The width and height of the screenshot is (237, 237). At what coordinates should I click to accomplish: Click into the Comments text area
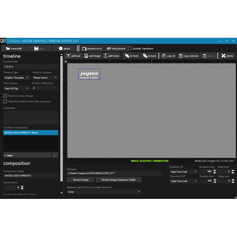point(31,118)
